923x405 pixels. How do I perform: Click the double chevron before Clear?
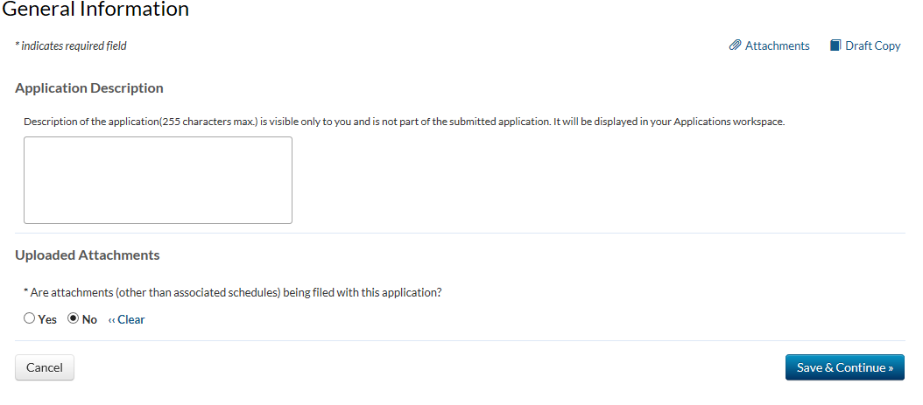pos(111,319)
